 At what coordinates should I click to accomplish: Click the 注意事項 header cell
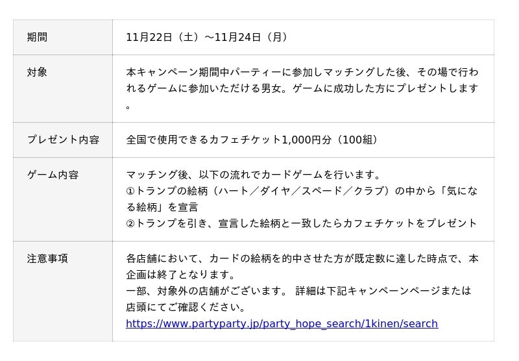tap(47, 258)
